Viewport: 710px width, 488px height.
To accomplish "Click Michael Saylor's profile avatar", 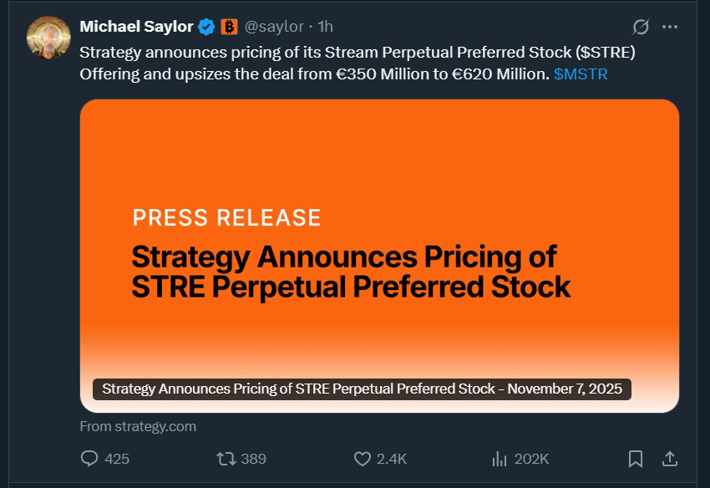I will click(x=48, y=38).
